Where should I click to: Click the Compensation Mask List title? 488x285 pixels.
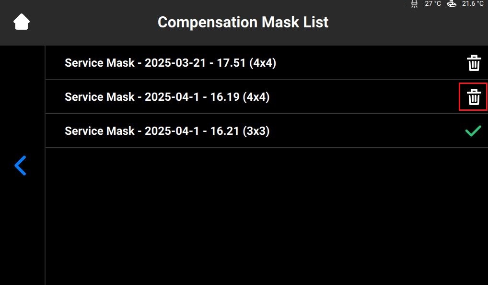coord(243,22)
